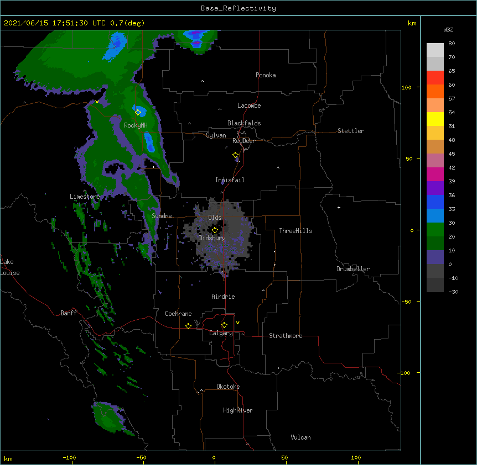This screenshot has height=465, width=477.
Task: Click the white asterisk east of Innisfail
Action: [278, 167]
